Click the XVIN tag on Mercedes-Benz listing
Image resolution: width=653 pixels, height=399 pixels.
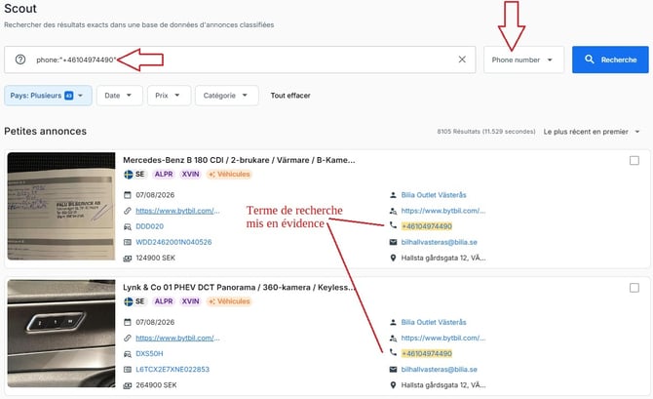[190, 175]
